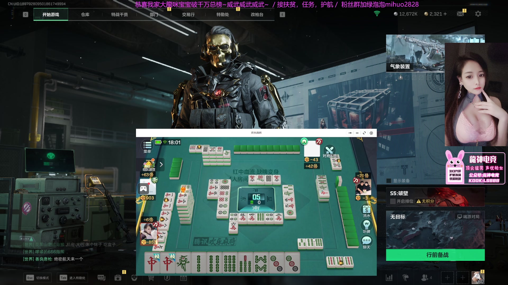Click the 12,672K currency display
Screen dimensions: 508x285
pos(405,14)
